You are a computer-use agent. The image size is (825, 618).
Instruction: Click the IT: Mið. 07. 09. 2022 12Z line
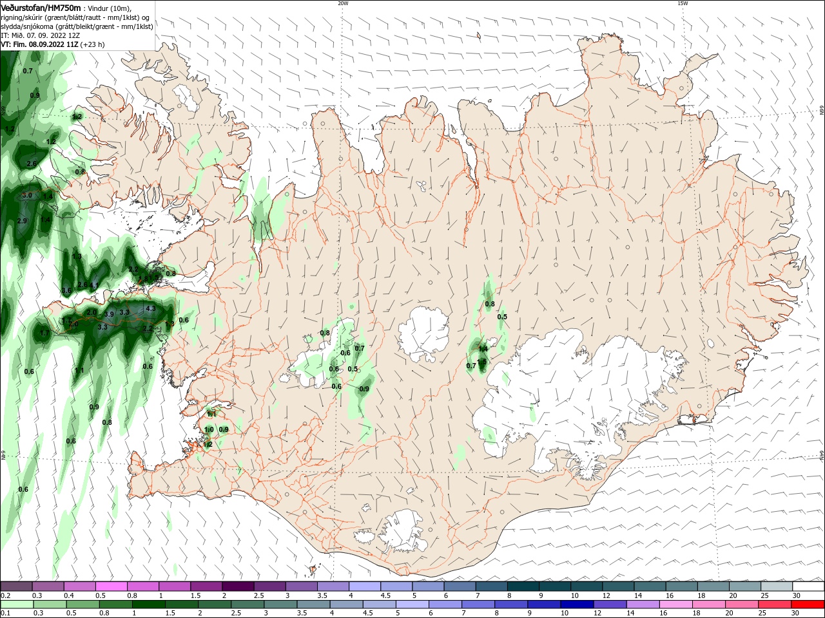tap(42, 35)
